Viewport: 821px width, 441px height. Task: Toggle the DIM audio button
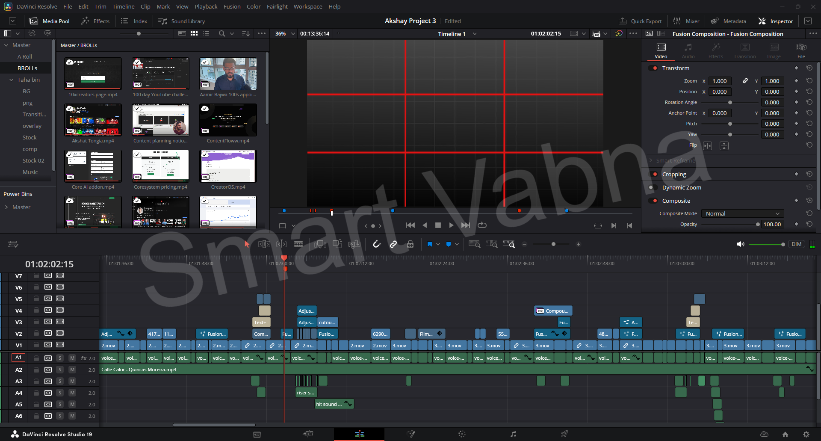point(796,244)
